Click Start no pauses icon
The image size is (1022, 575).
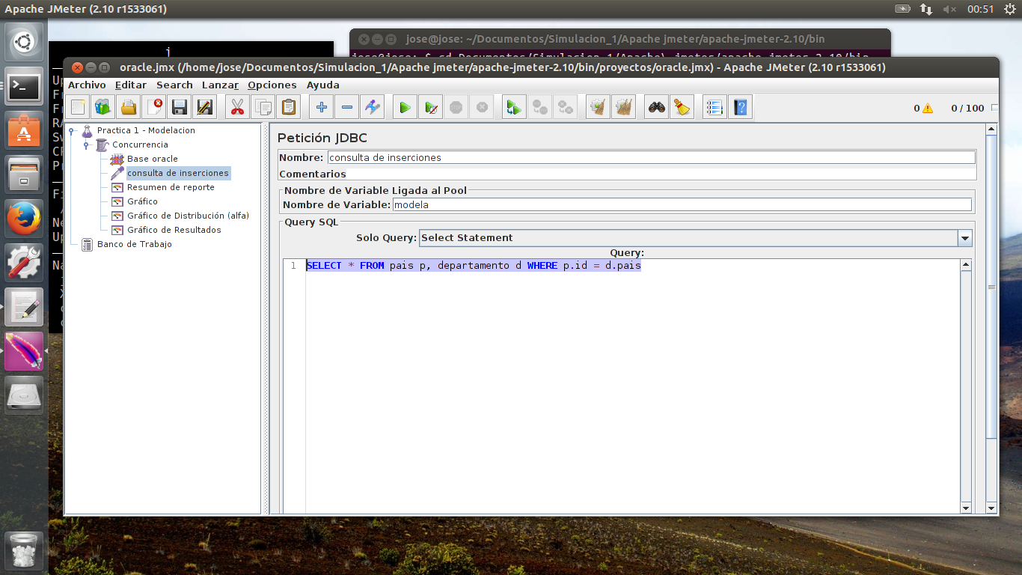(430, 107)
